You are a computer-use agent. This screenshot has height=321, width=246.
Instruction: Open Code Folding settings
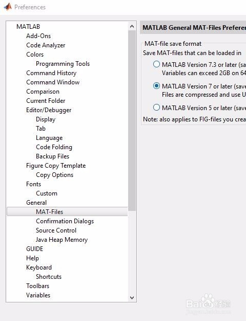pos(54,147)
